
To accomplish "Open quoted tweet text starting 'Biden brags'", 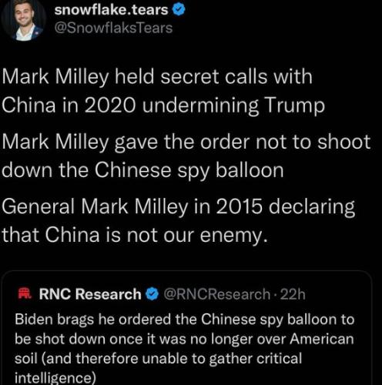I will (x=184, y=349).
